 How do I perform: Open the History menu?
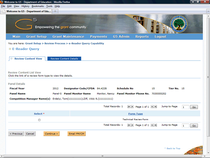(25, 6)
